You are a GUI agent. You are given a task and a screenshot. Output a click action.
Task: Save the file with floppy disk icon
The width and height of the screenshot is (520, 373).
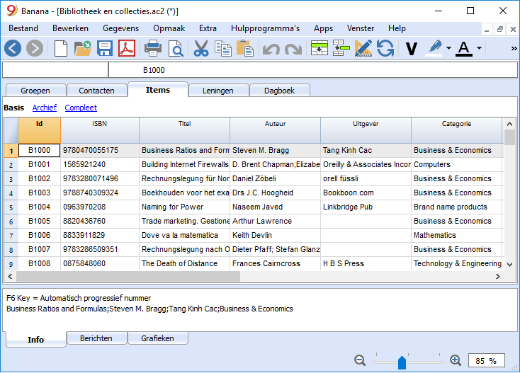click(x=105, y=48)
